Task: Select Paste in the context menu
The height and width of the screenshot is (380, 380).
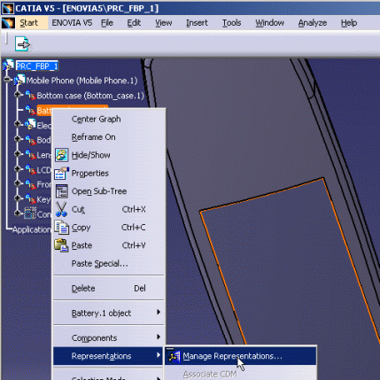Action: [x=108, y=245]
